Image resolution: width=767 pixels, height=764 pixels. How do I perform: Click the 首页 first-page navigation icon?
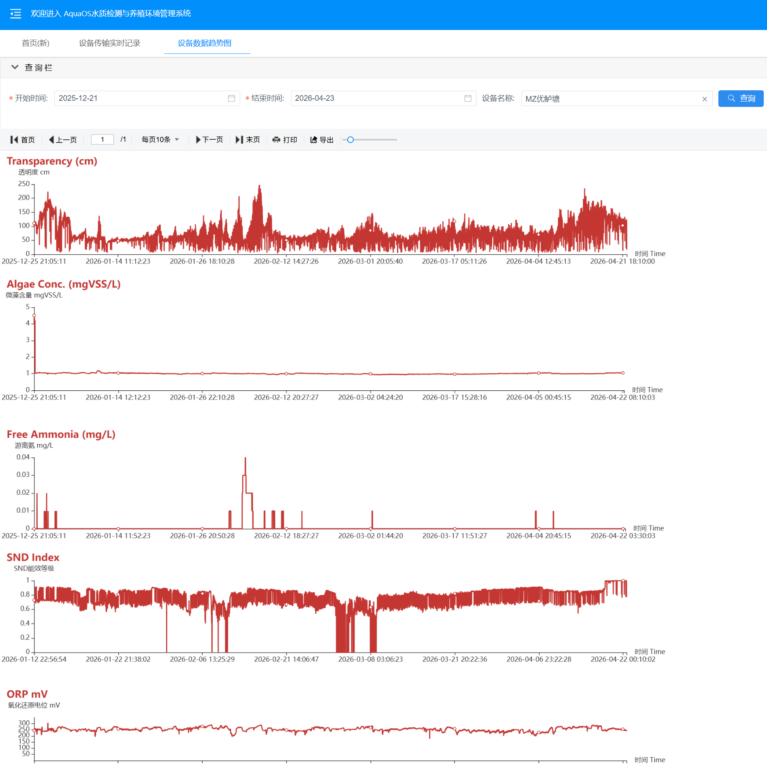(14, 139)
